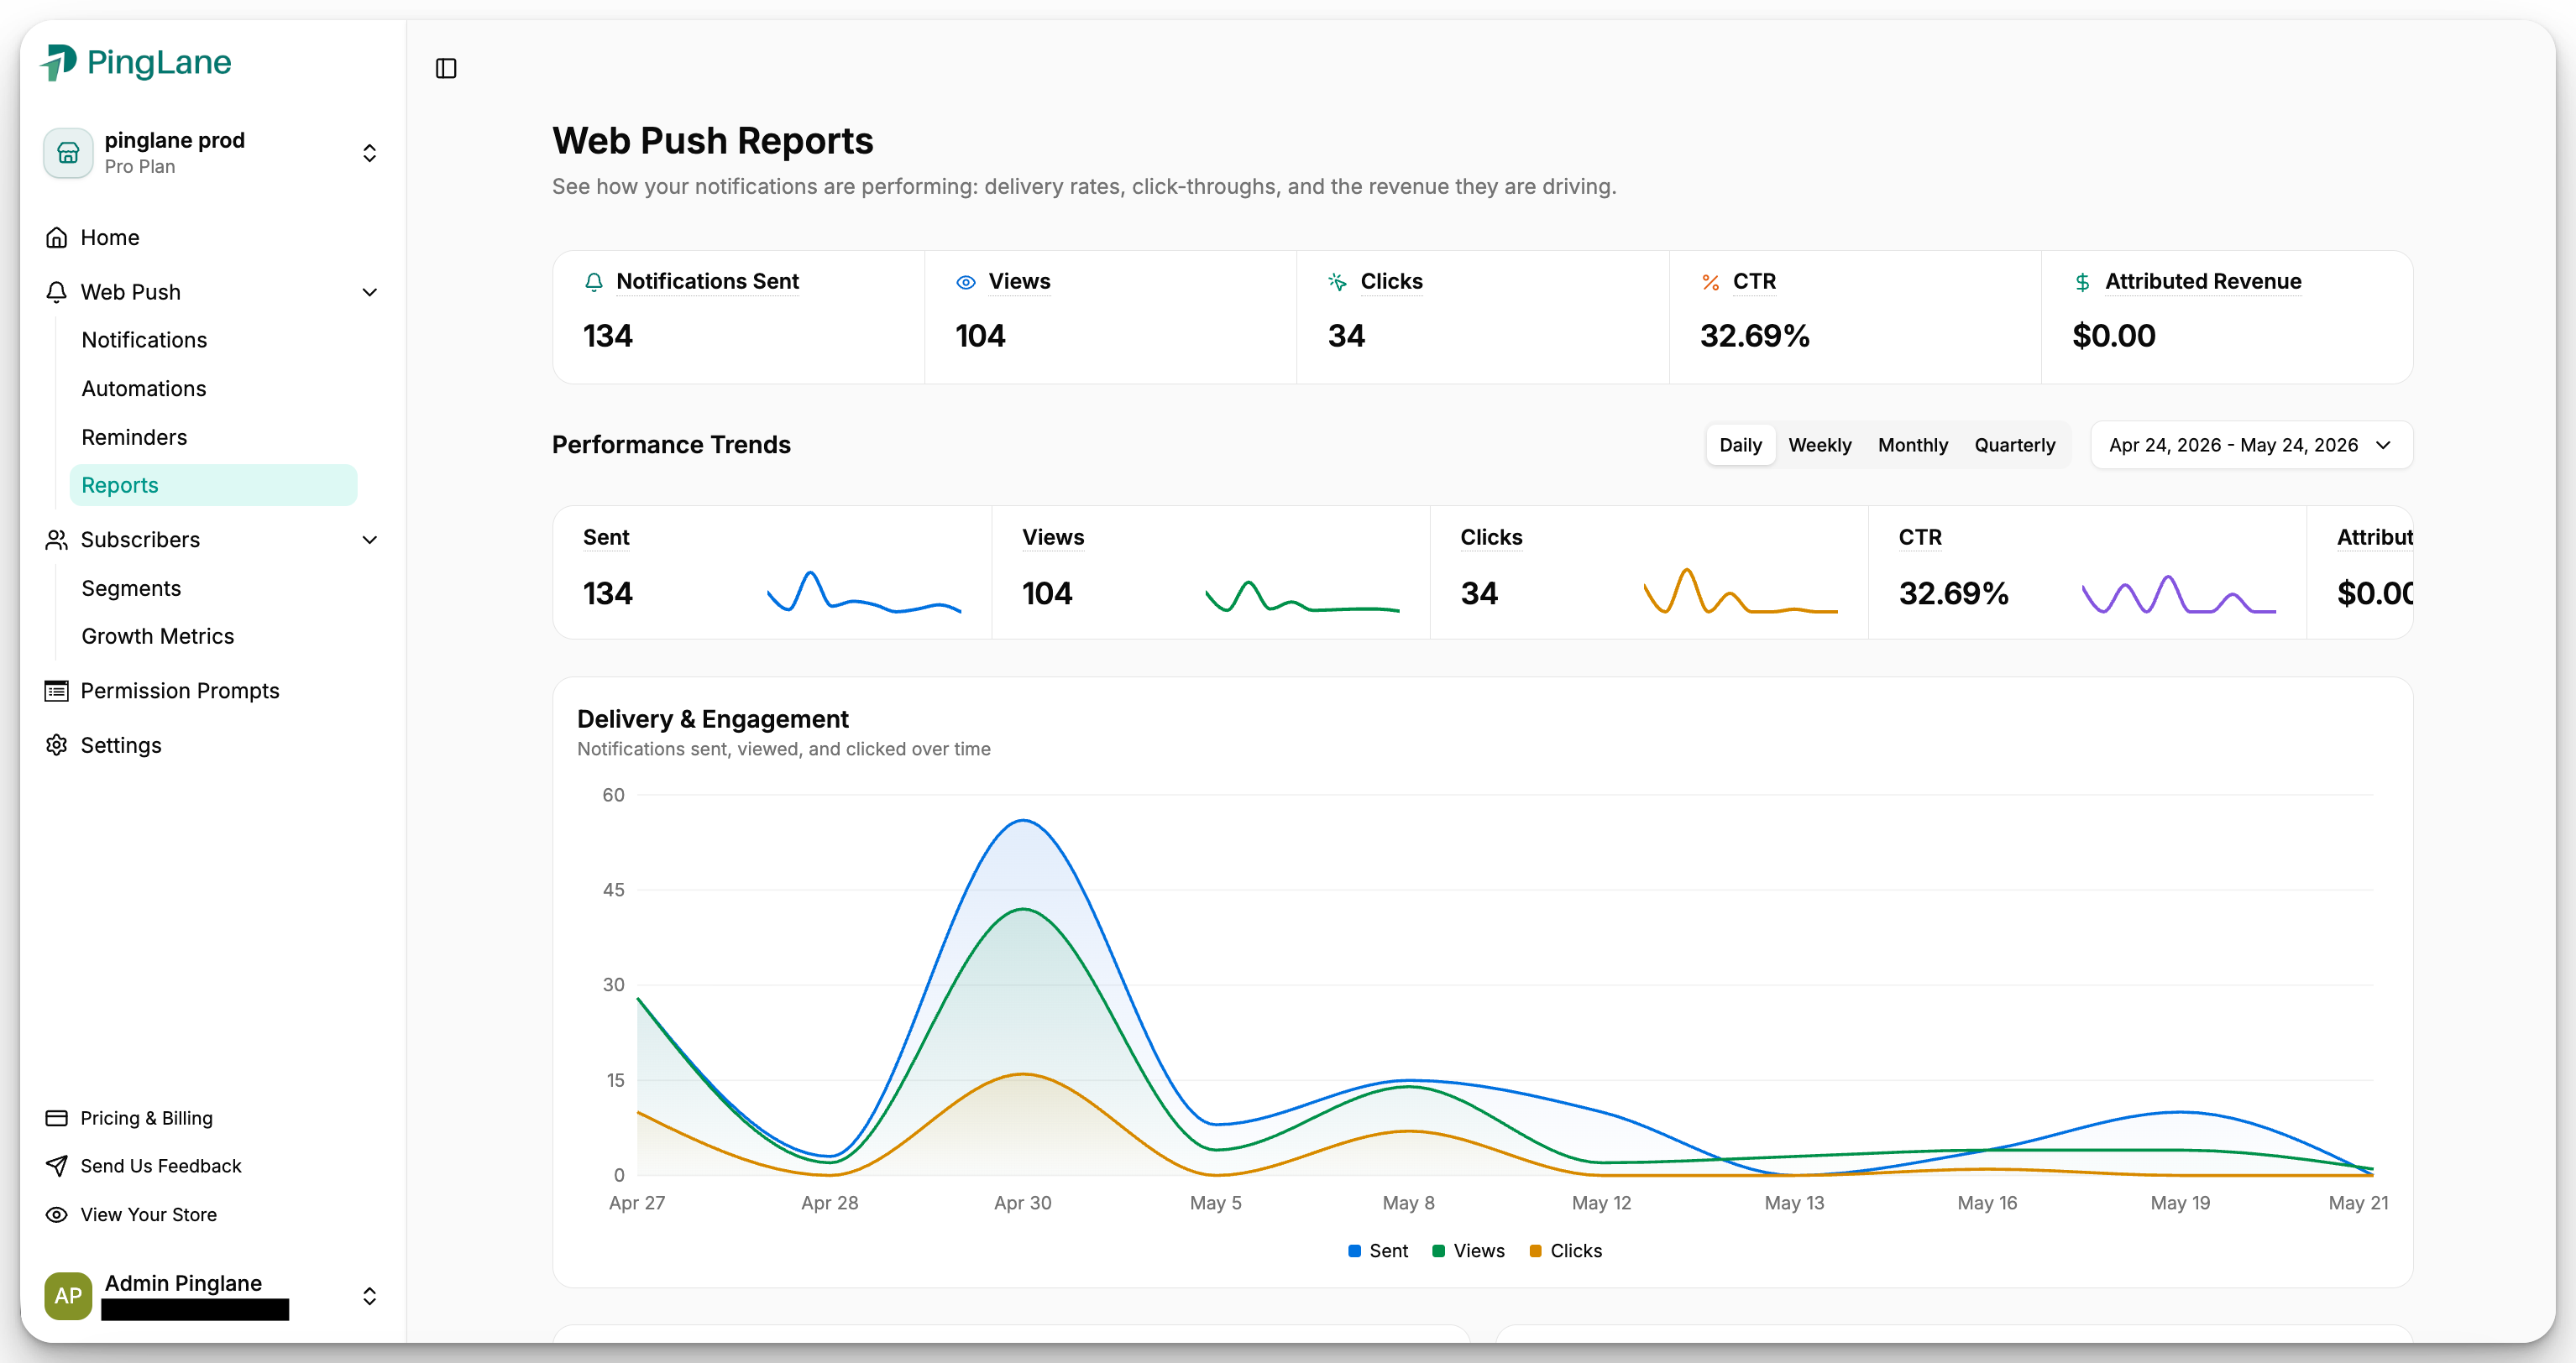The image size is (2576, 1363).
Task: Click the Web Push bell icon
Action: (x=57, y=292)
